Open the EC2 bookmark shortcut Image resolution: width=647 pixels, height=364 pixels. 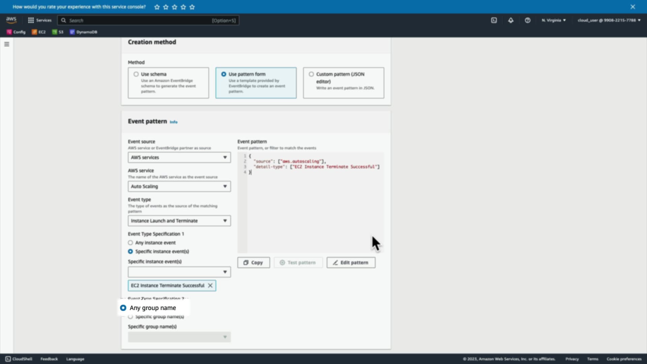pyautogui.click(x=39, y=32)
